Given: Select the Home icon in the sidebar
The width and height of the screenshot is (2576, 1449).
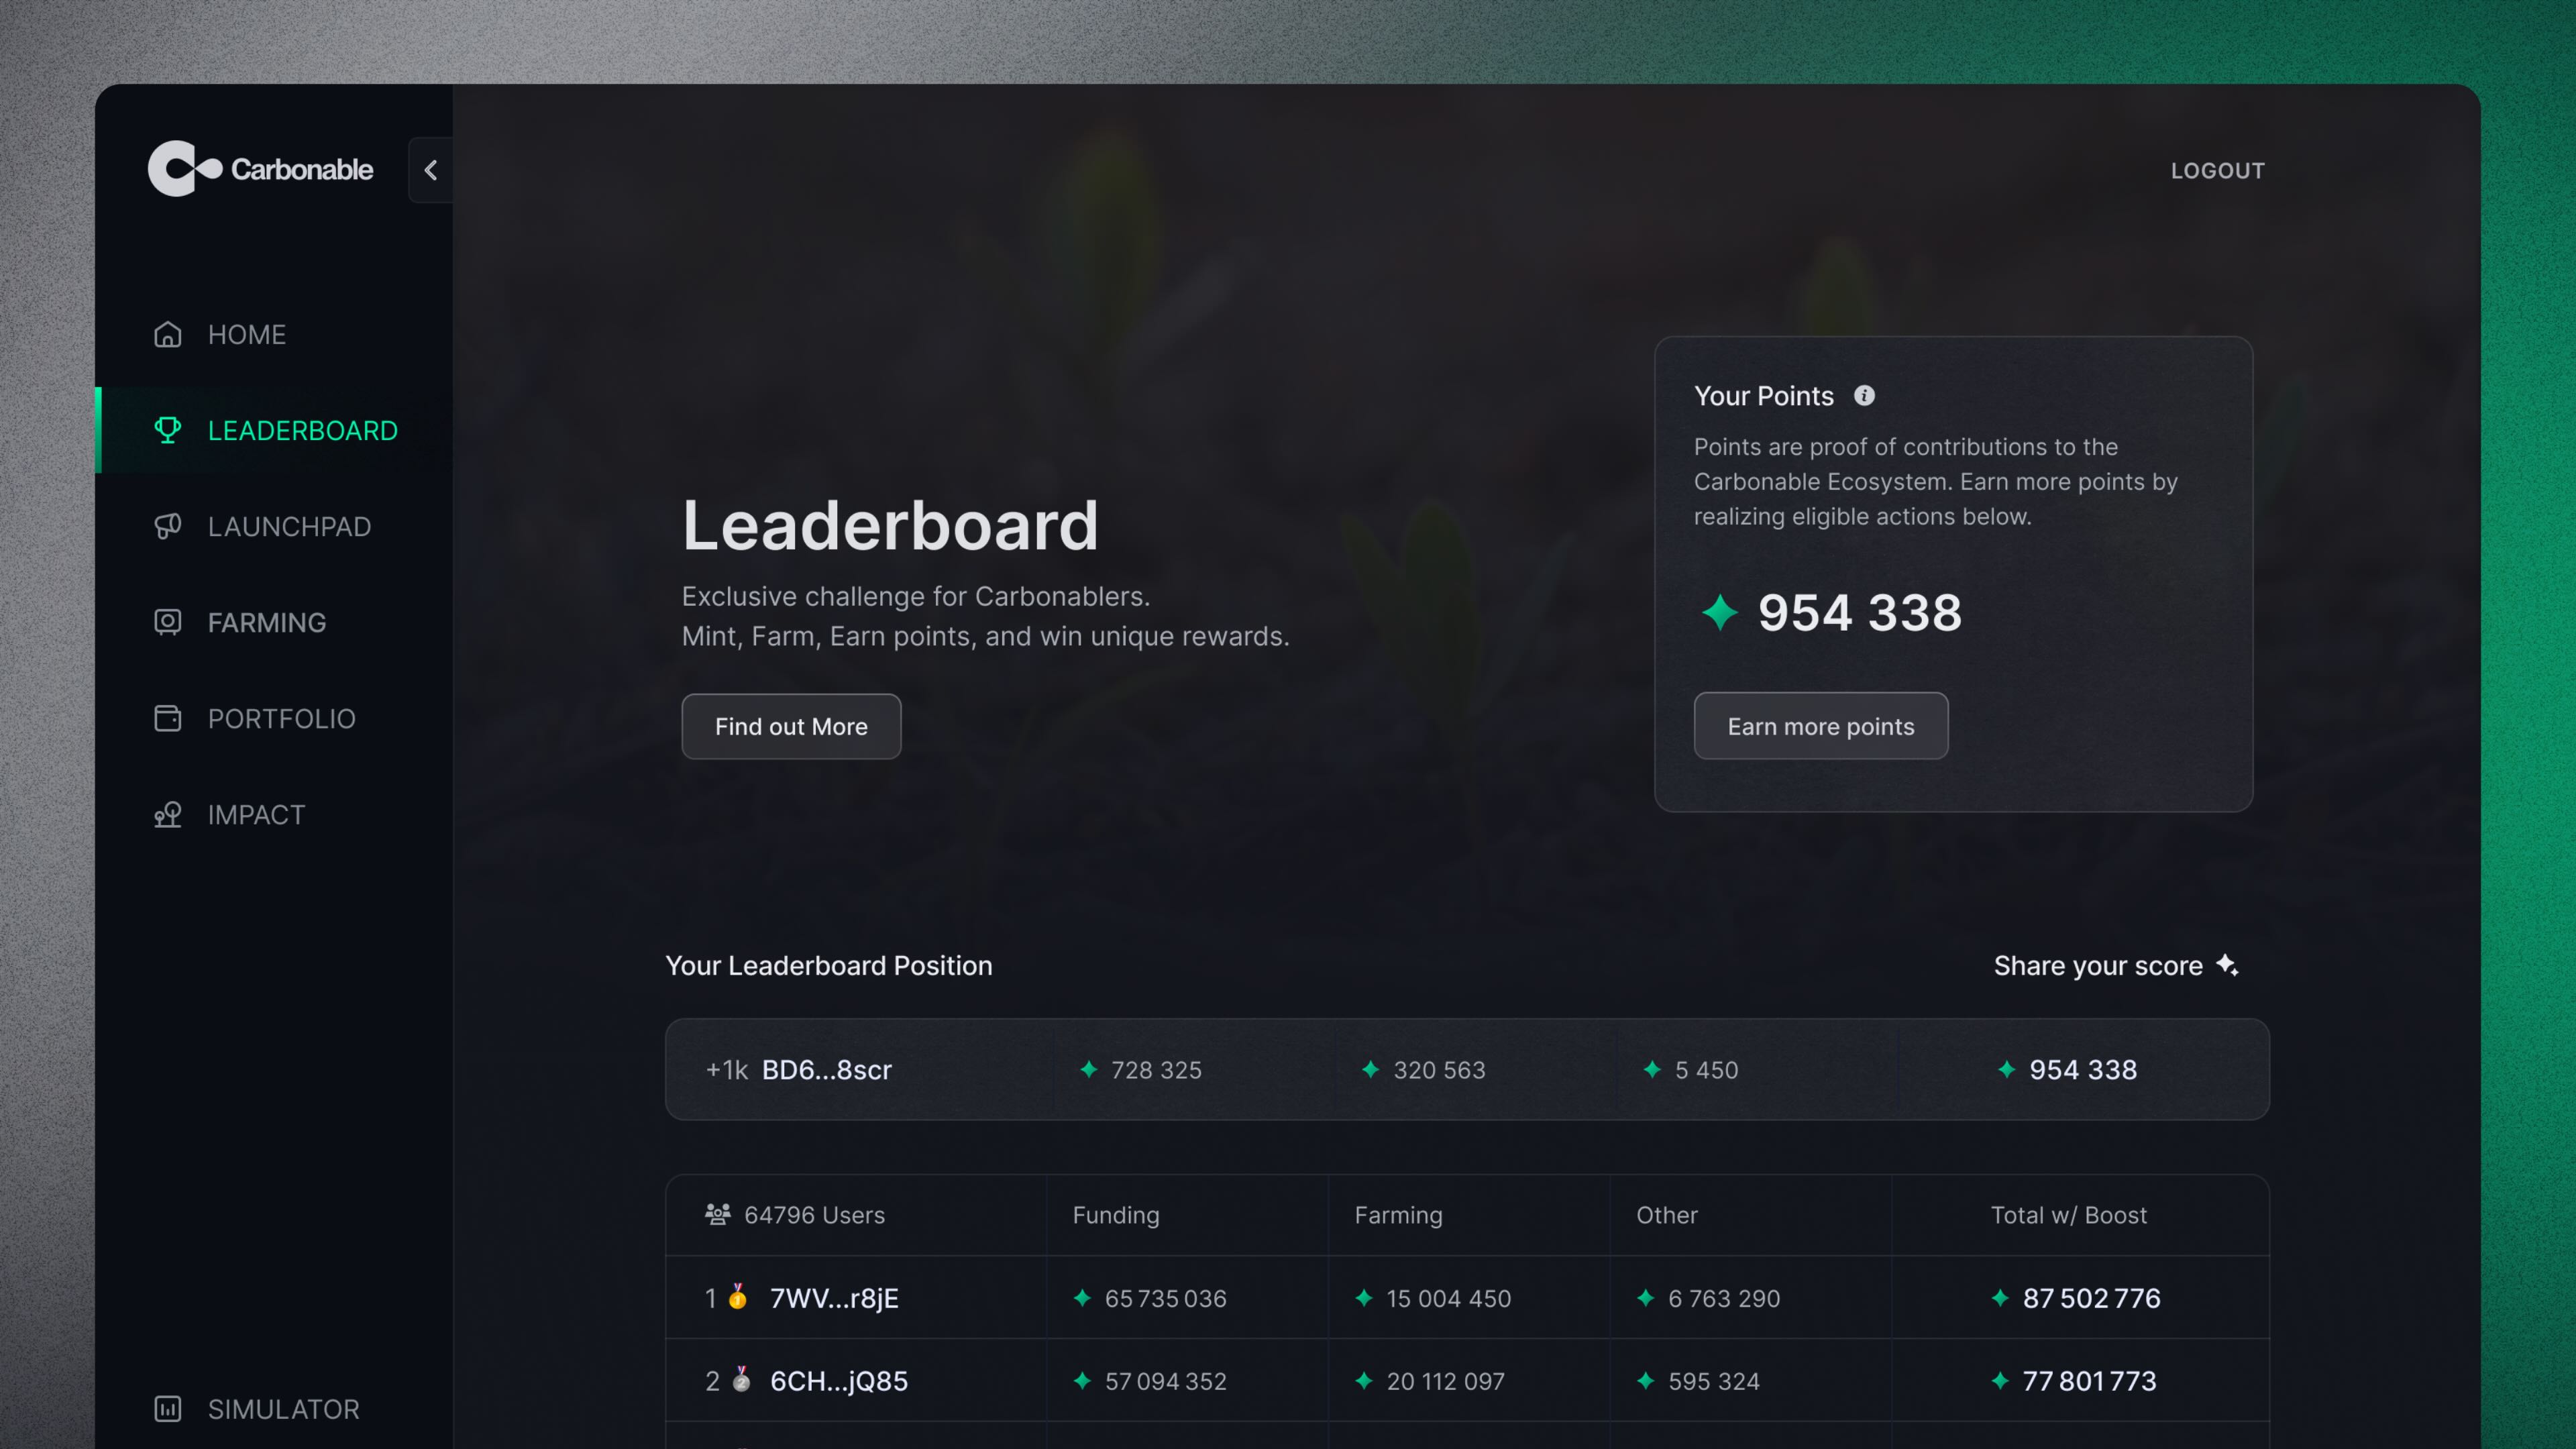Looking at the screenshot, I should [x=168, y=334].
